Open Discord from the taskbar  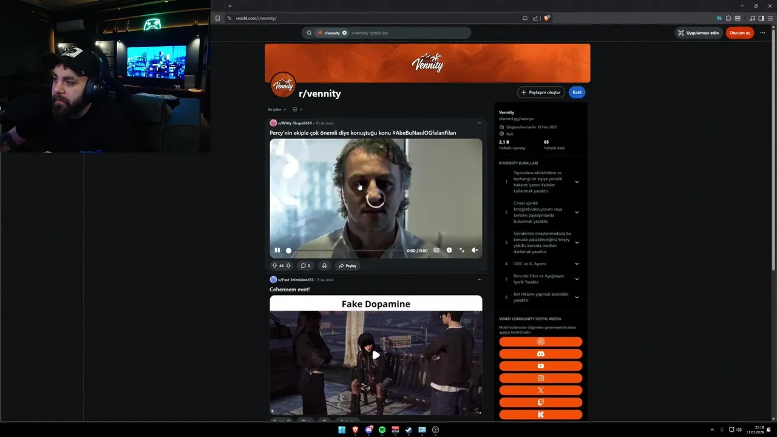pyautogui.click(x=368, y=430)
